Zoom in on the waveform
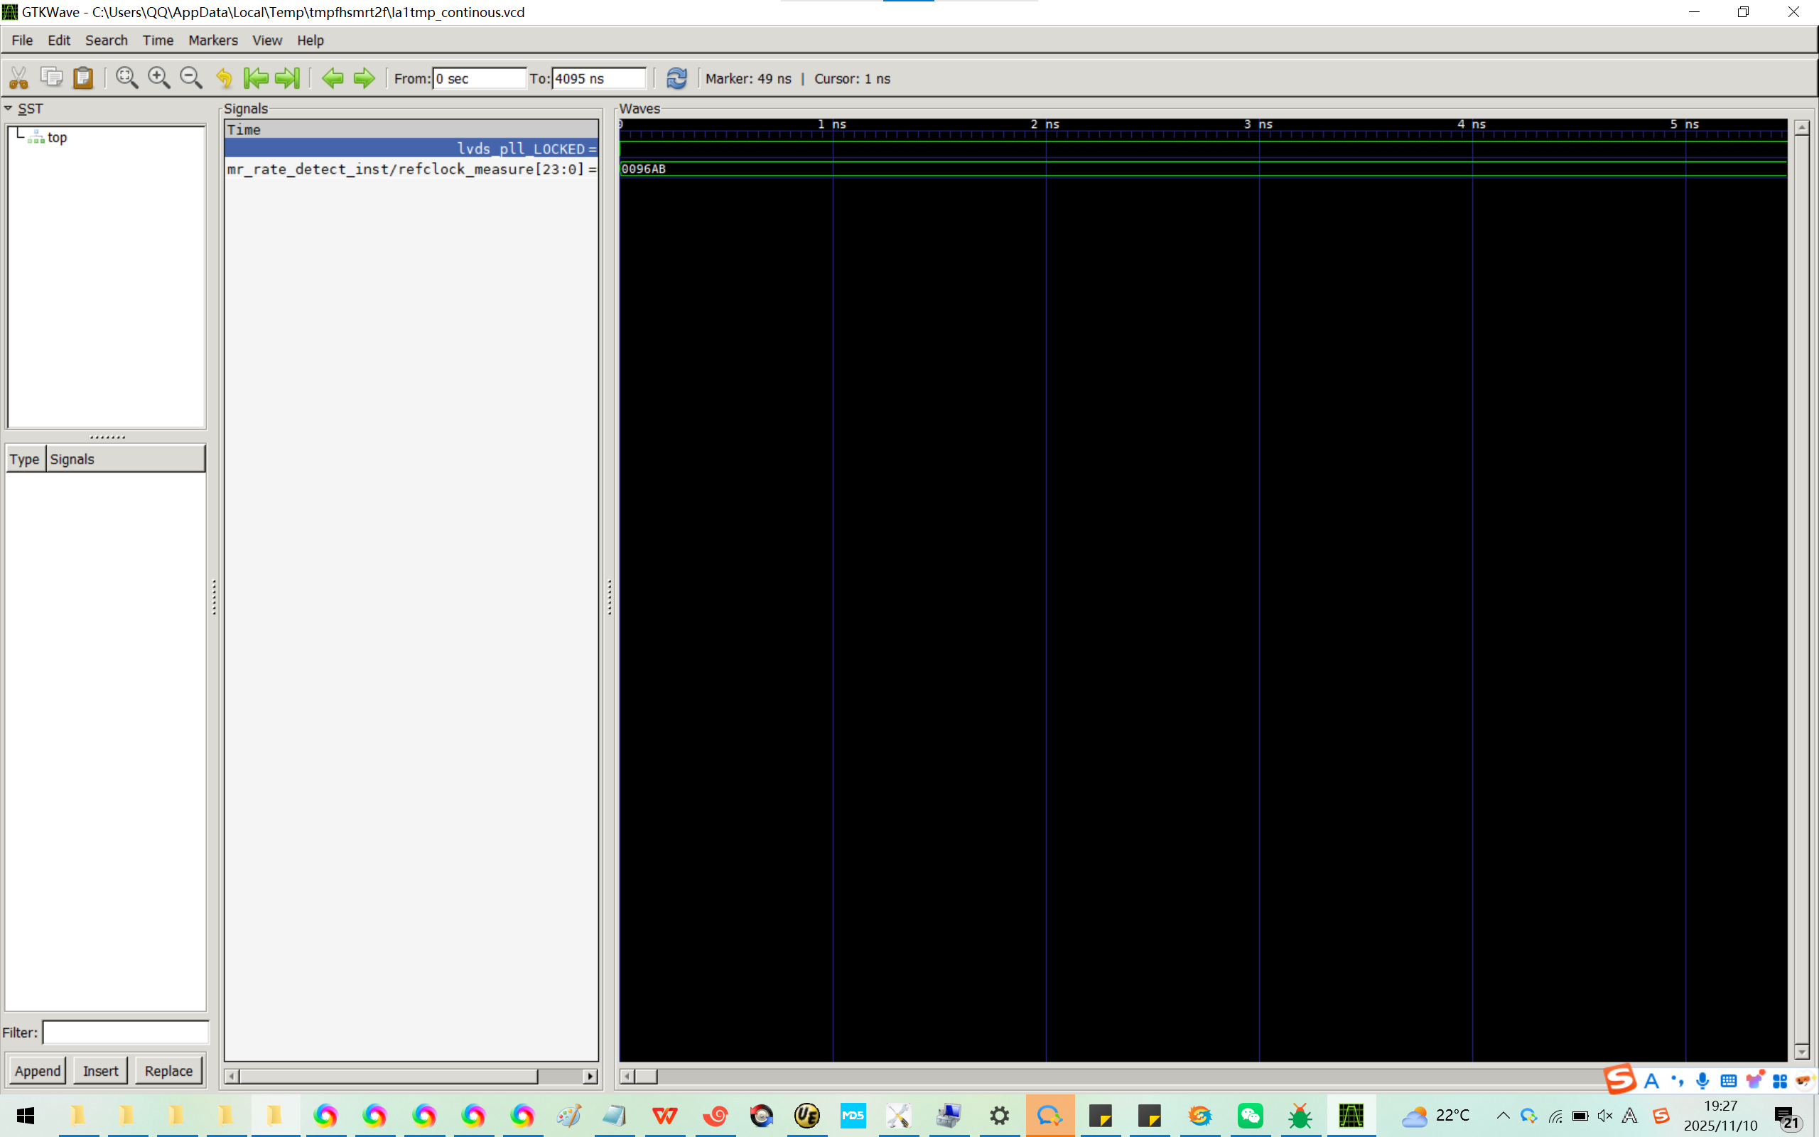 (x=158, y=78)
